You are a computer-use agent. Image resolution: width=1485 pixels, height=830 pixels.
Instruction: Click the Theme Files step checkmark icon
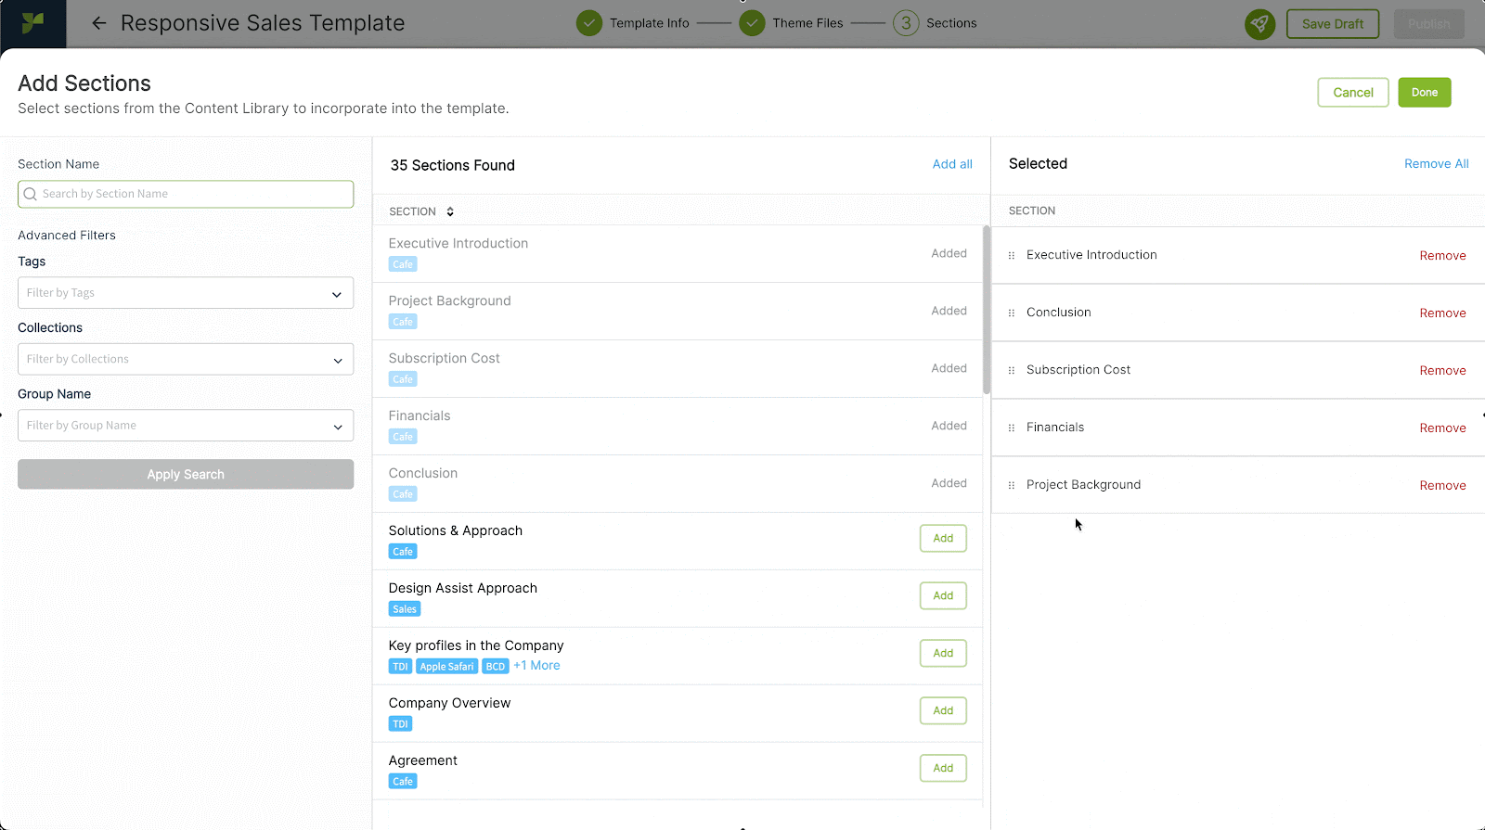click(752, 23)
